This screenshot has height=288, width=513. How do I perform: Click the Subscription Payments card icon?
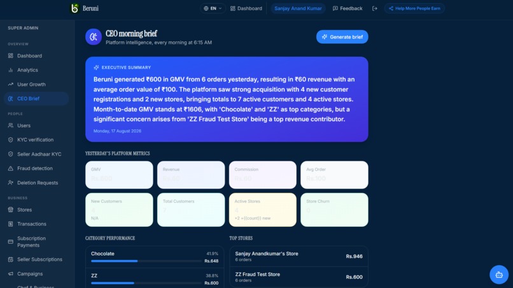[10, 241]
